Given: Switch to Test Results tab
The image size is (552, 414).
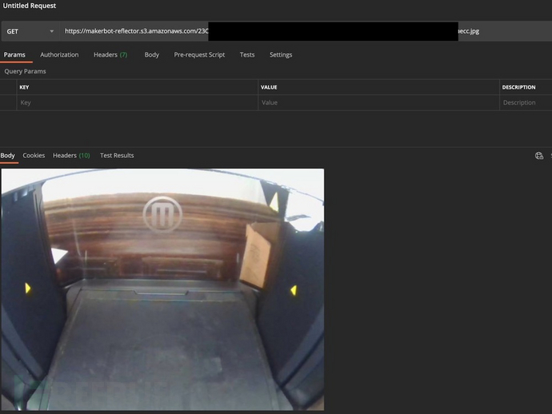Looking at the screenshot, I should pos(117,156).
